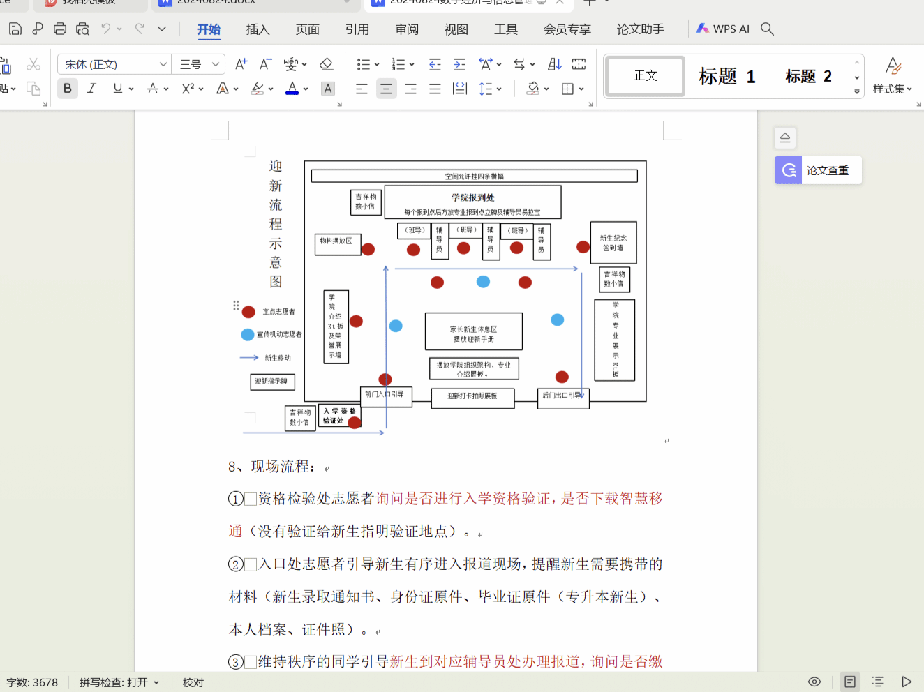Toggle eye protection mode in status bar

pyautogui.click(x=814, y=682)
